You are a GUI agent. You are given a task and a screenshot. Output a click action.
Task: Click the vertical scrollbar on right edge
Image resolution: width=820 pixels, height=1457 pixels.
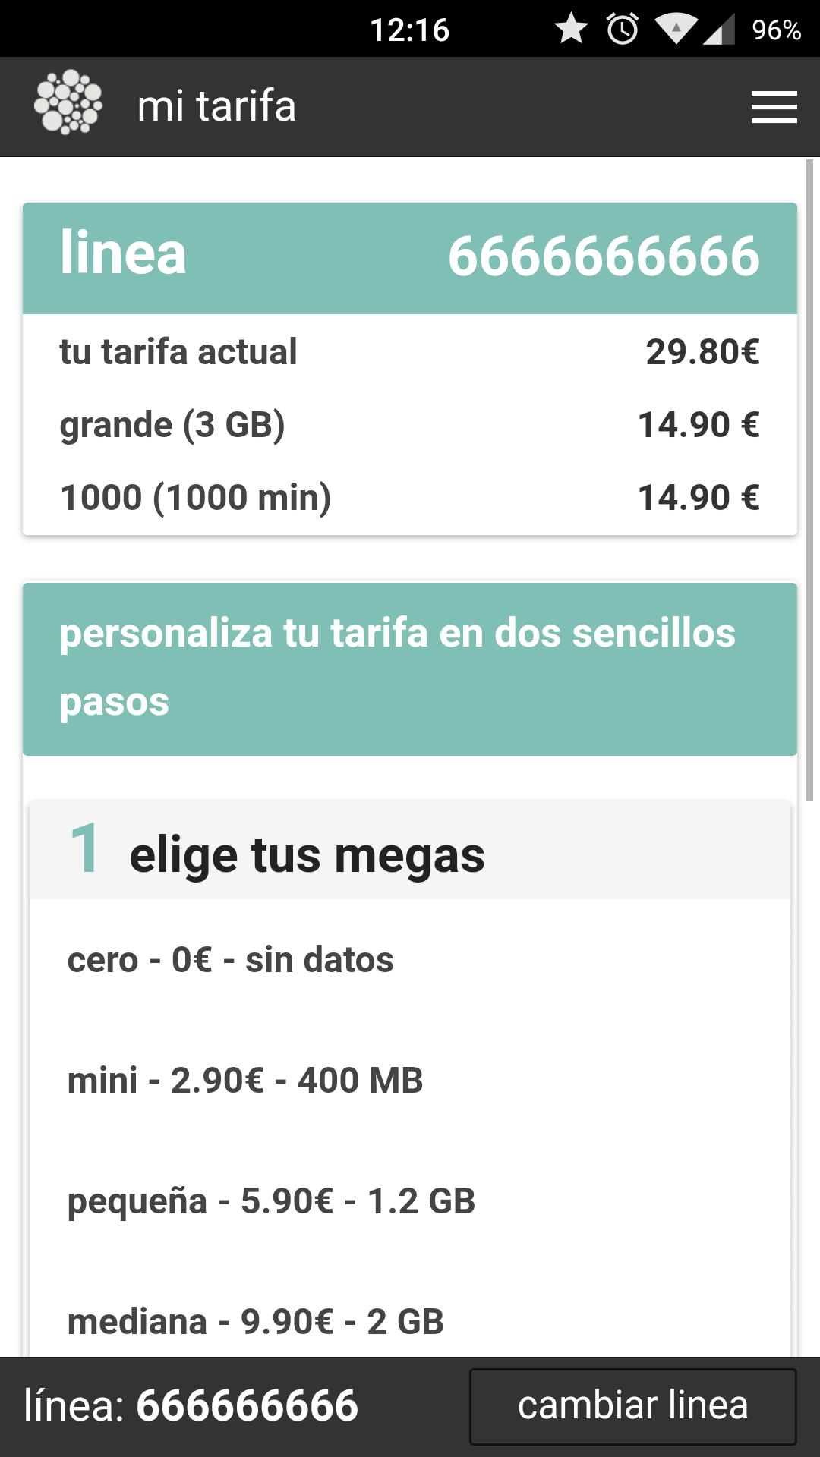click(809, 480)
